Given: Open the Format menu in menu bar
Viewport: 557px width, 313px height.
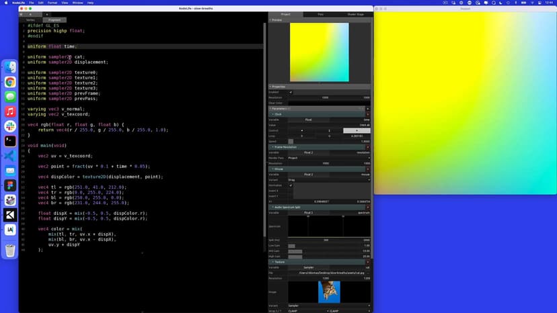Looking at the screenshot, I should [54, 3].
